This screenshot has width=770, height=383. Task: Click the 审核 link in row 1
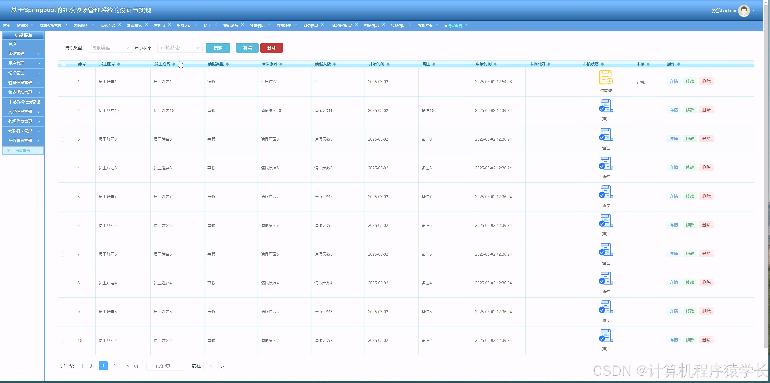641,82
